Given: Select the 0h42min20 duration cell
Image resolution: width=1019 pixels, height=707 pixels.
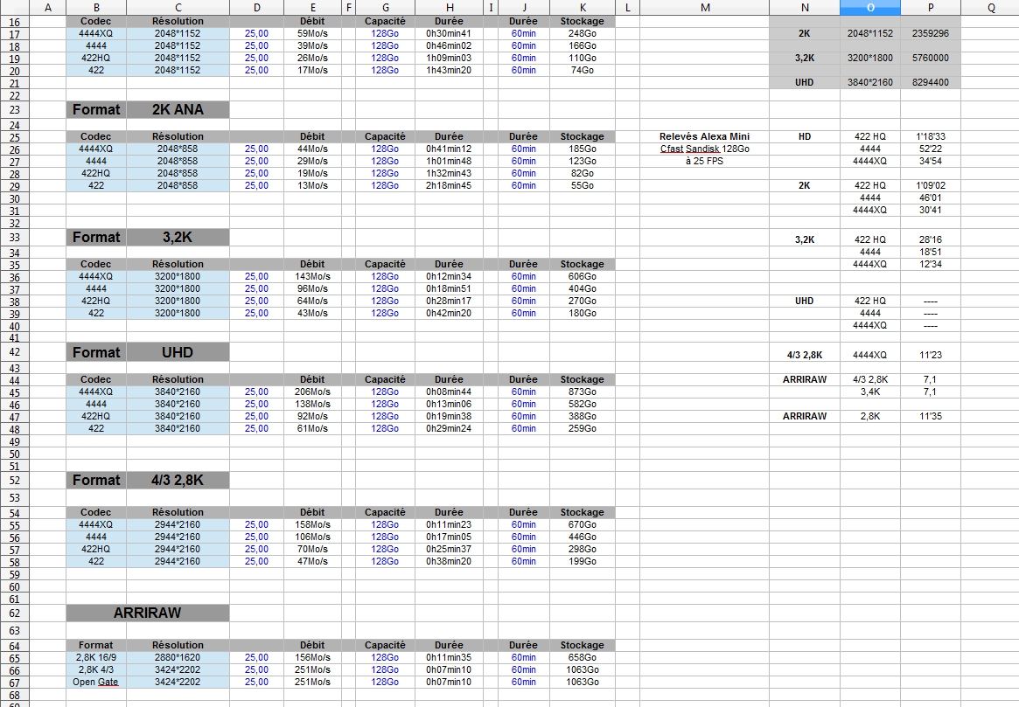Looking at the screenshot, I should 449,313.
